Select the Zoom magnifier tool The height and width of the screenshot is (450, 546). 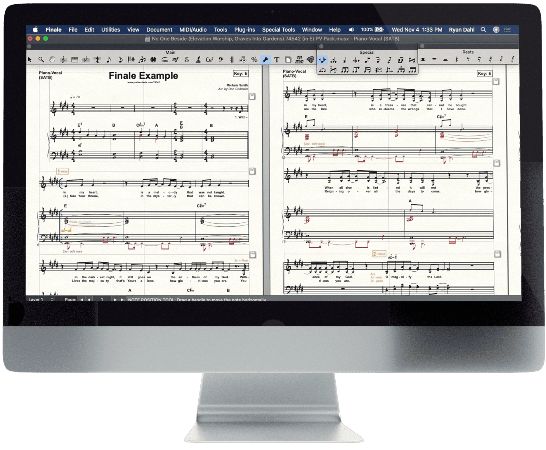pos(41,60)
